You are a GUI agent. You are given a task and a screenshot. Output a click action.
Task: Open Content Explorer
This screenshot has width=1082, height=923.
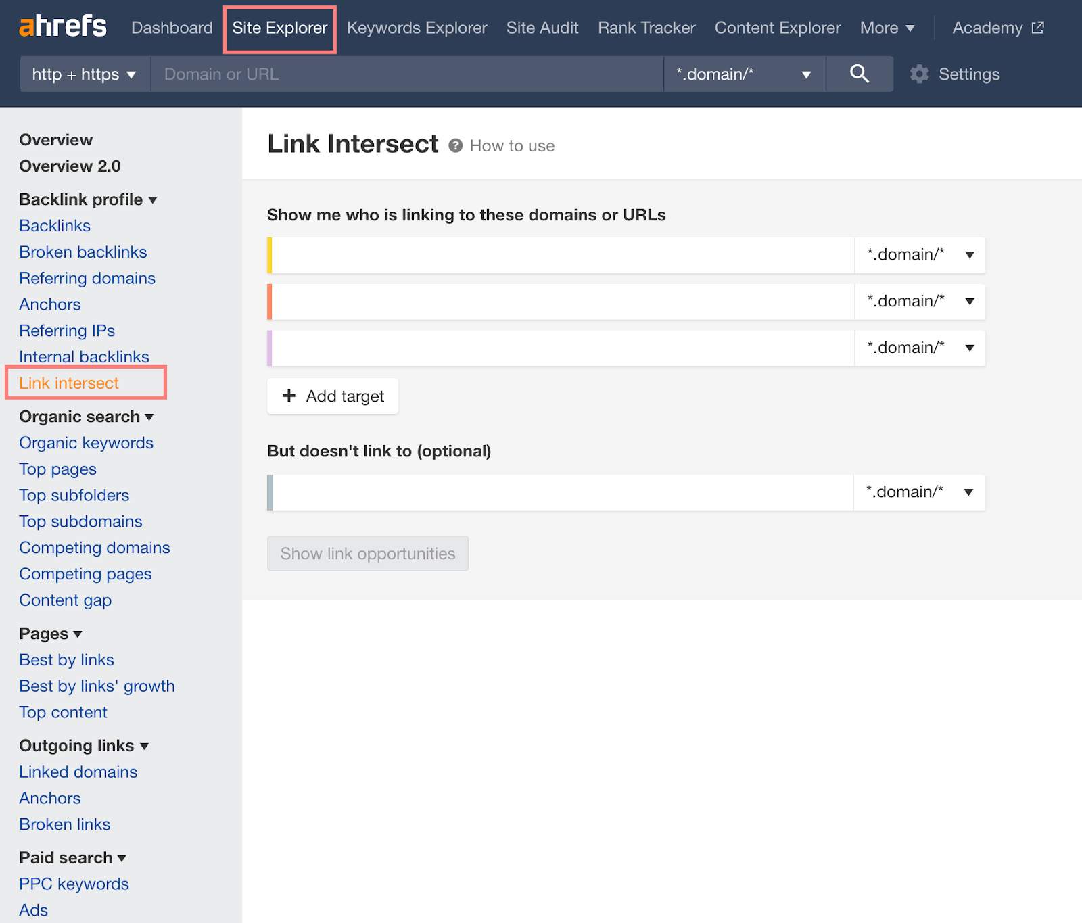point(778,28)
